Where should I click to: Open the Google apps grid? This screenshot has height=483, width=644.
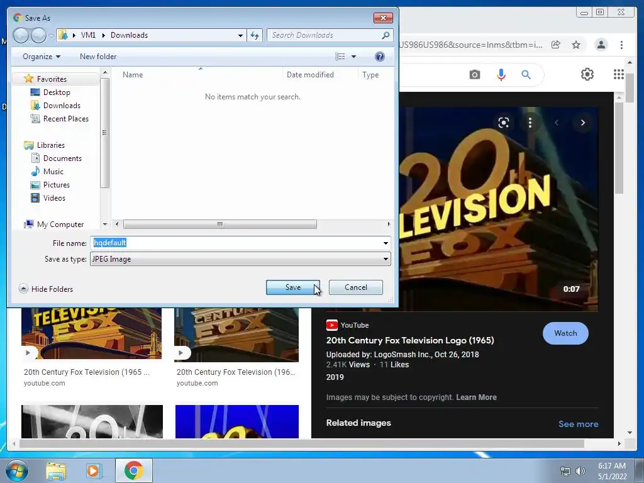[619, 74]
